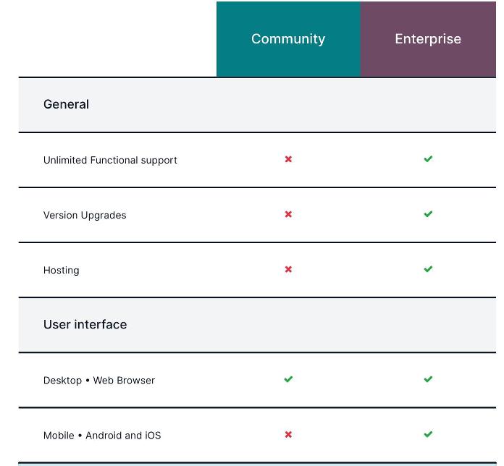This screenshot has width=504, height=466.
Task: Click the Enterprise column header
Action: pos(428,39)
